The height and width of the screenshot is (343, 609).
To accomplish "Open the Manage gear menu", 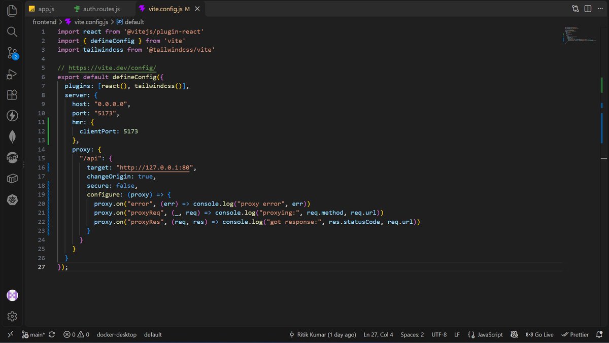I will 12,317.
